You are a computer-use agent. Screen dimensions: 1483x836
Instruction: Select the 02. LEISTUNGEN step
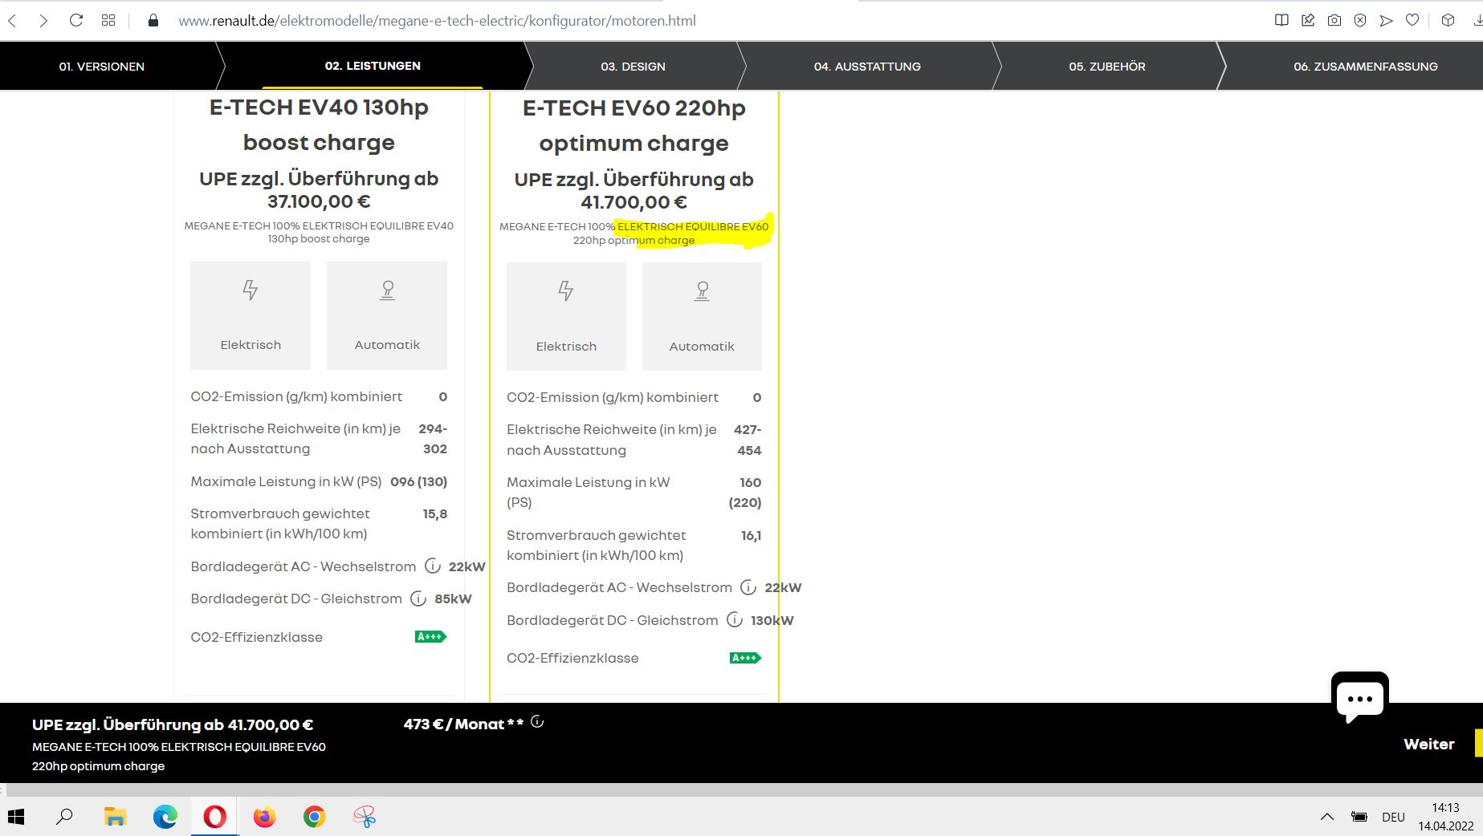pos(373,66)
